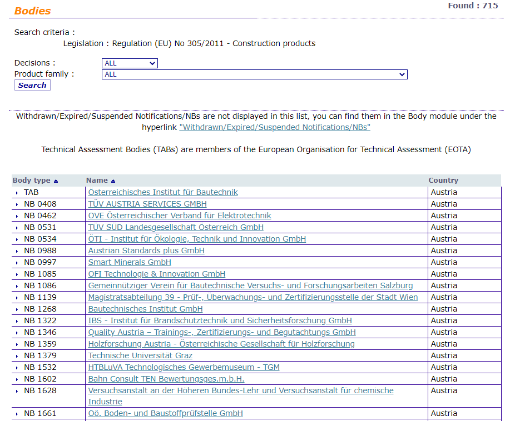Screen dimensions: 505x421
Task: Open TÜV SÜD Landesgesellschaft Österreich GmbH link
Action: click(x=176, y=227)
